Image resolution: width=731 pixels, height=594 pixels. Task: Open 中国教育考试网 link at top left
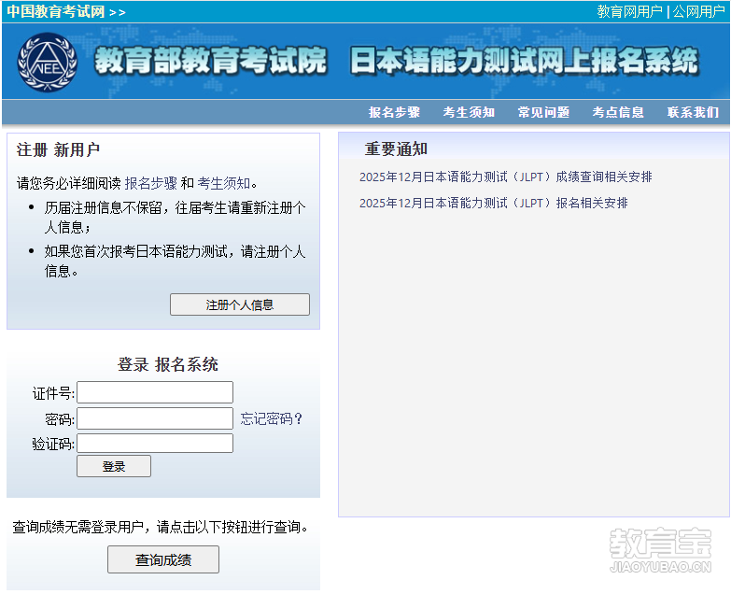55,12
